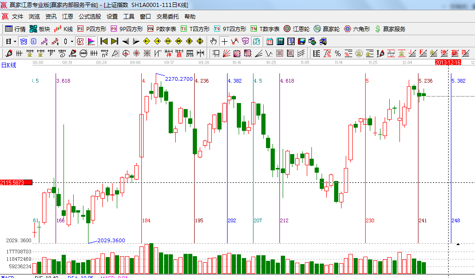Click the 六角形 hexagon chart button
The height and width of the screenshot is (278, 475).
[x=357, y=29]
